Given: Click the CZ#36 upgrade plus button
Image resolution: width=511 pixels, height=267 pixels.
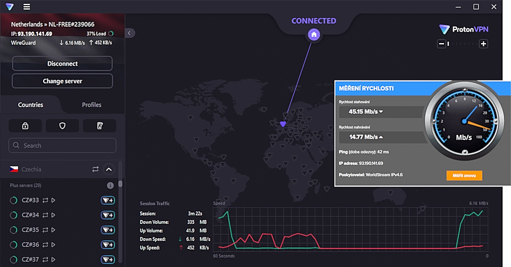Looking at the screenshot, I should pyautogui.click(x=107, y=244).
